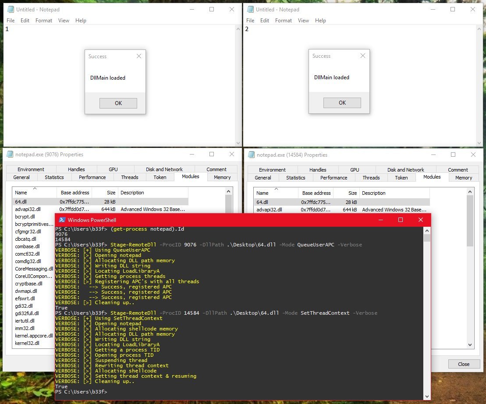Sort by Name column in 9076 modules list

(35, 193)
